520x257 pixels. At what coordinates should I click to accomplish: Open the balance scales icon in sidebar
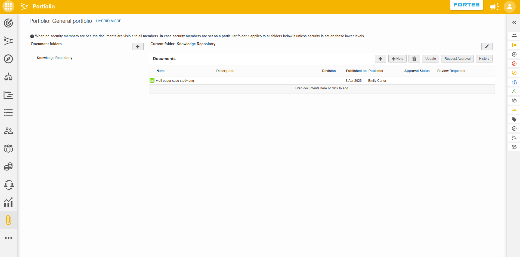8,77
